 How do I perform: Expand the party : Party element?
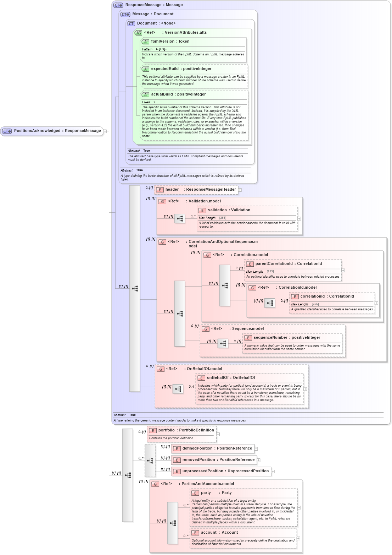tap(299, 508)
